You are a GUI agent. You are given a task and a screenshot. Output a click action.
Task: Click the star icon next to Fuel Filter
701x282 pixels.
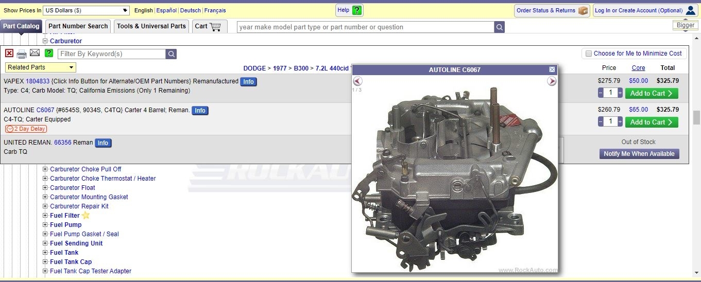point(86,215)
